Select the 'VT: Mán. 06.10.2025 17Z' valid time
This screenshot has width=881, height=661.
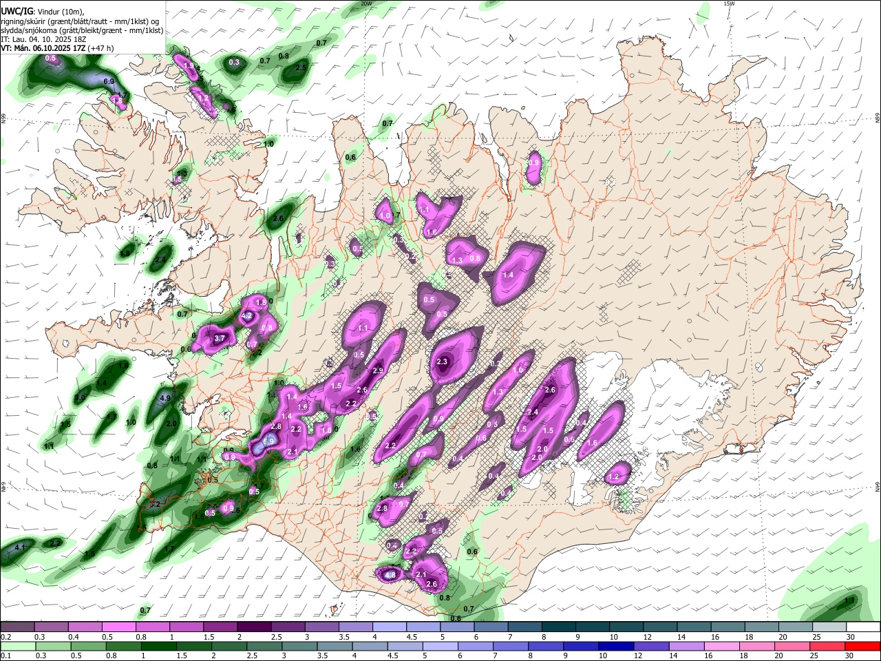click(x=42, y=48)
